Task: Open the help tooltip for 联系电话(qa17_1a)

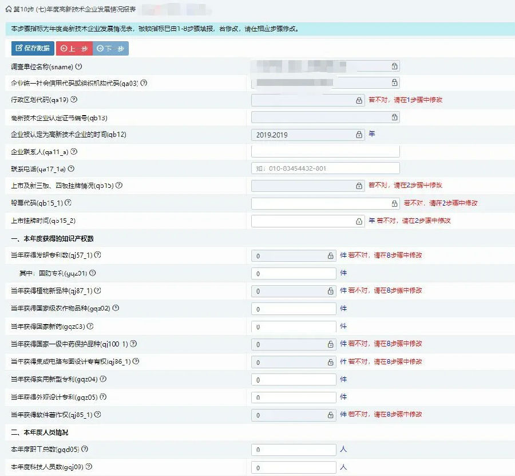Action: (x=72, y=169)
